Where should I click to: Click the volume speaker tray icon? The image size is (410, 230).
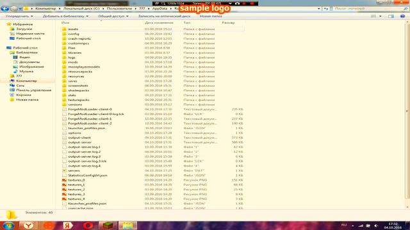click(x=376, y=226)
